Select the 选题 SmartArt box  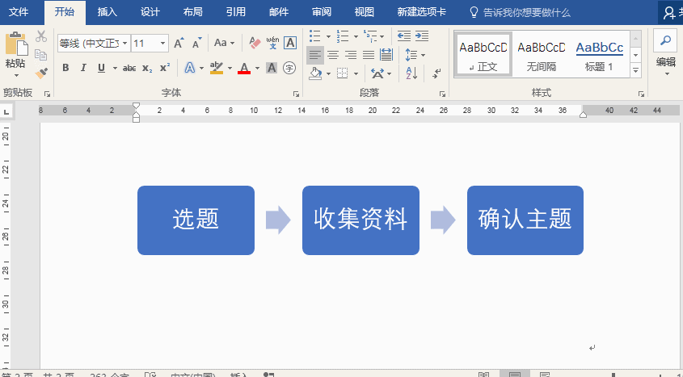196,220
